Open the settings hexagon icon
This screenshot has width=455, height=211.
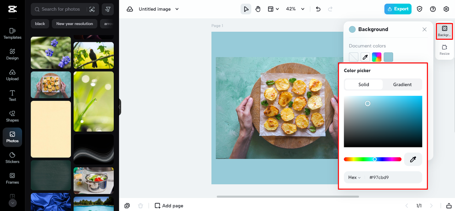pos(446,9)
